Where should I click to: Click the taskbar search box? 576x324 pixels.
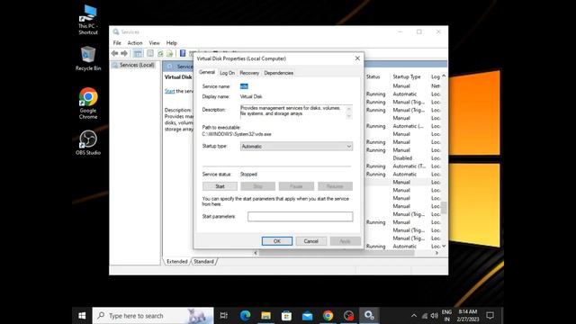click(x=153, y=316)
